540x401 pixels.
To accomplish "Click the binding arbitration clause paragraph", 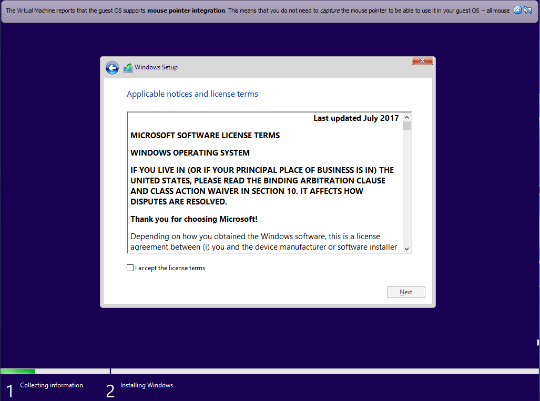I will (x=262, y=186).
